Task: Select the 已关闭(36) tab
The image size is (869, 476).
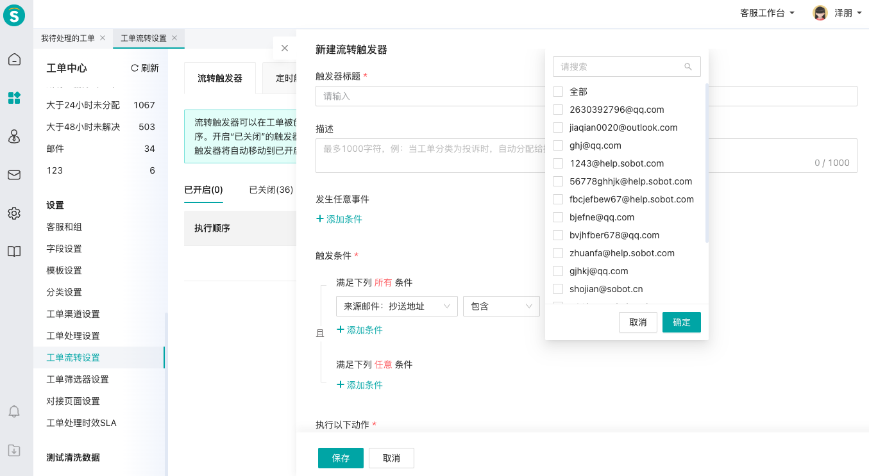Action: pos(271,190)
